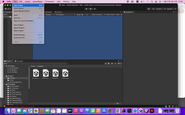The image size is (185, 115).
Task: Click the Pause button in toolbar
Action: (x=91, y=9)
